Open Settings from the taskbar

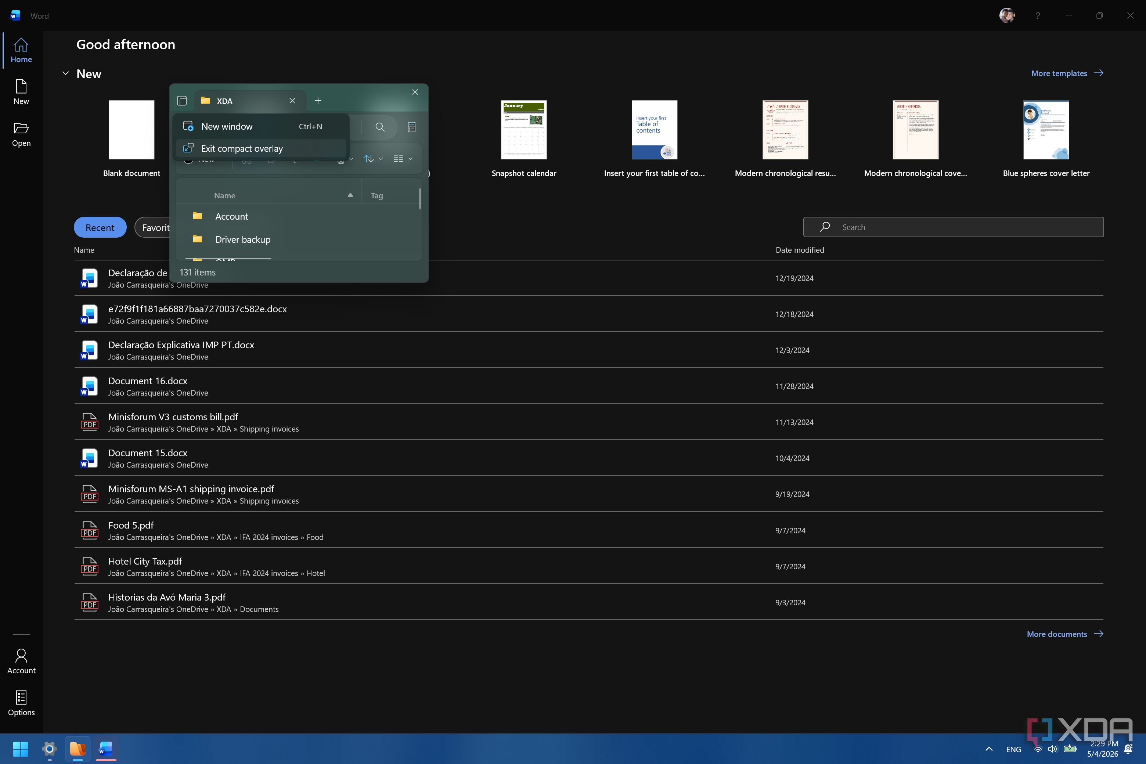pyautogui.click(x=49, y=749)
